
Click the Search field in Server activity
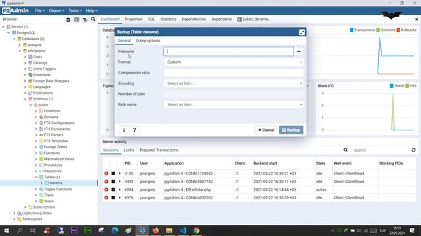[380, 150]
